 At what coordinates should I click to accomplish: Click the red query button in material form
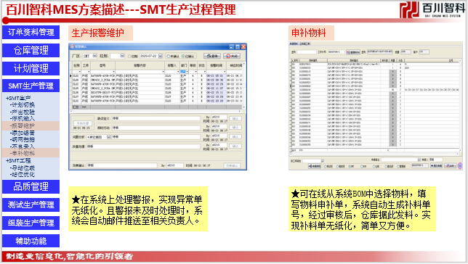coord(353,52)
